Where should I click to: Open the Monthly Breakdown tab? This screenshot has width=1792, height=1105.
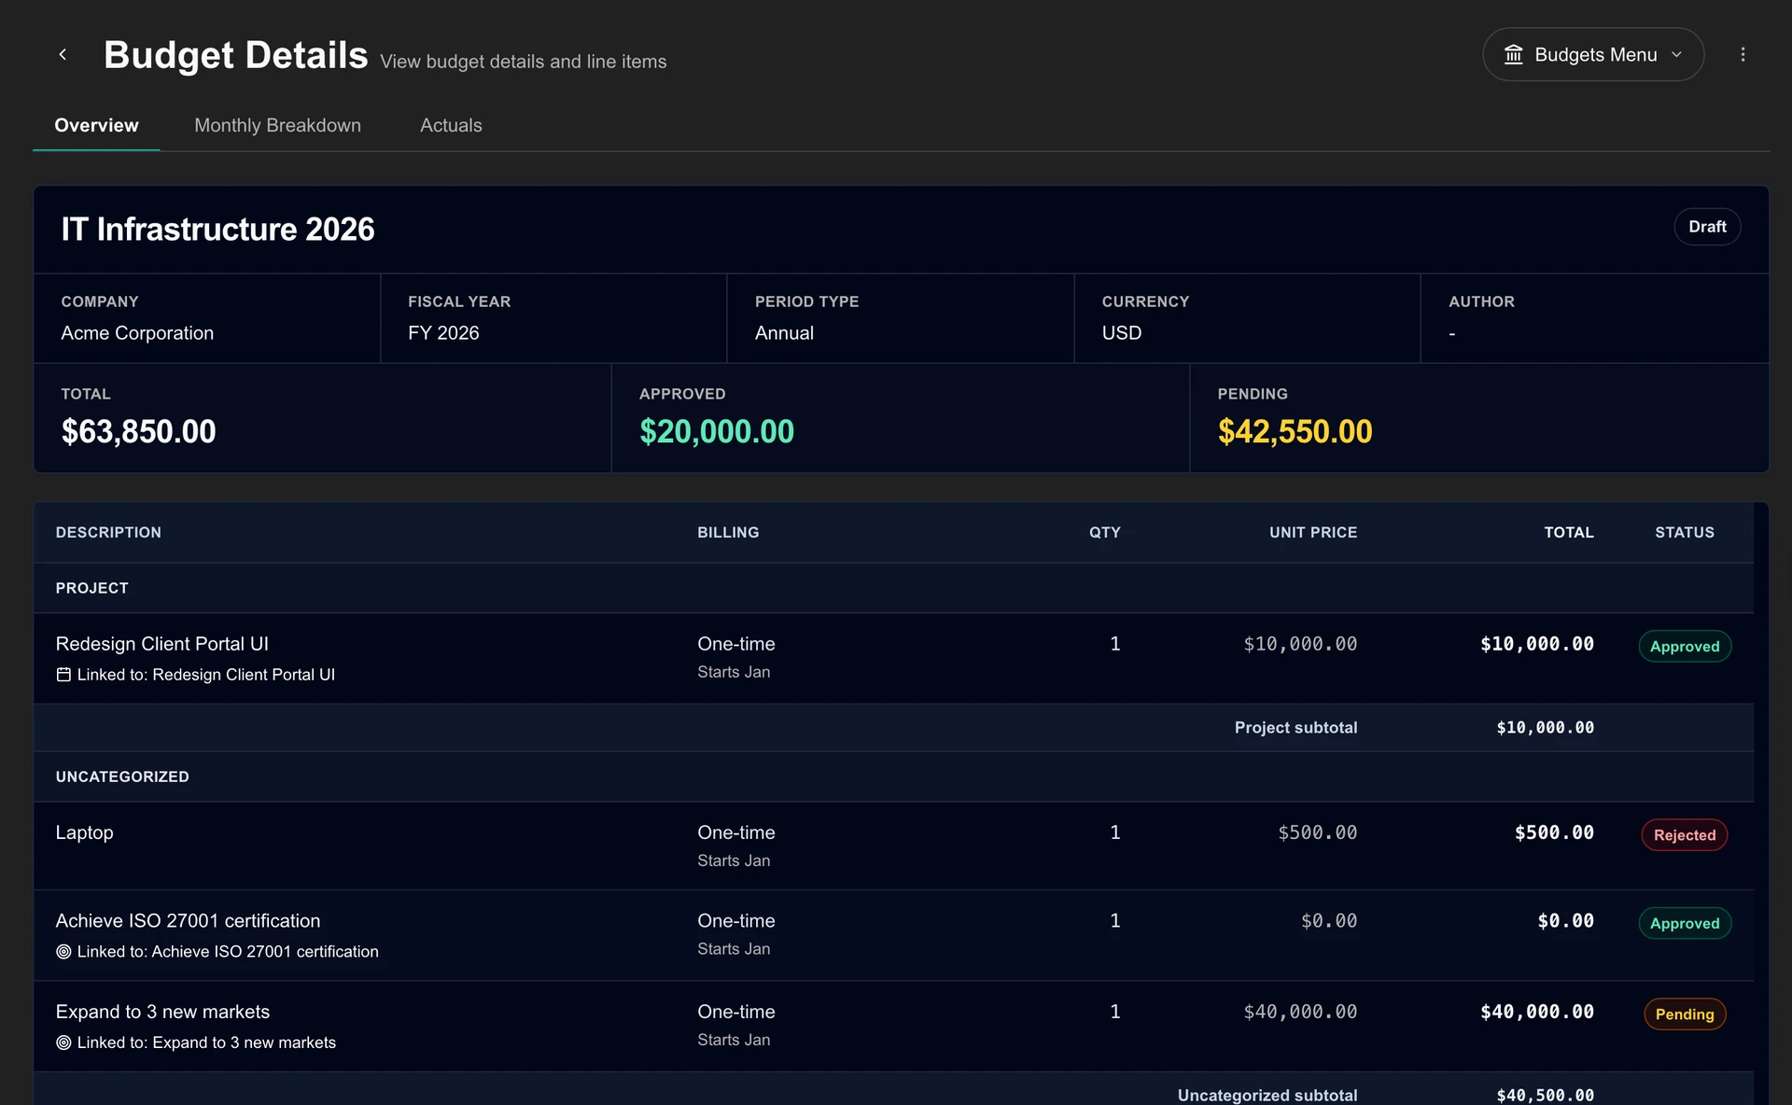click(x=277, y=125)
